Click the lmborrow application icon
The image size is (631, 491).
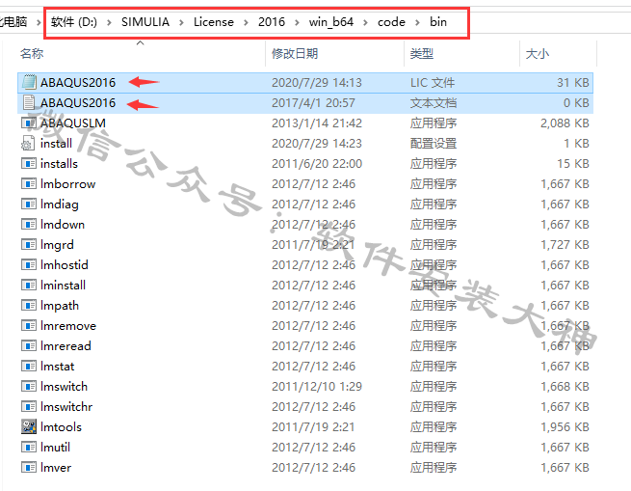(29, 184)
